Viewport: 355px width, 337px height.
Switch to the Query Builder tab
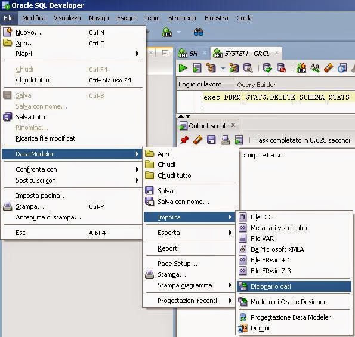257,85
